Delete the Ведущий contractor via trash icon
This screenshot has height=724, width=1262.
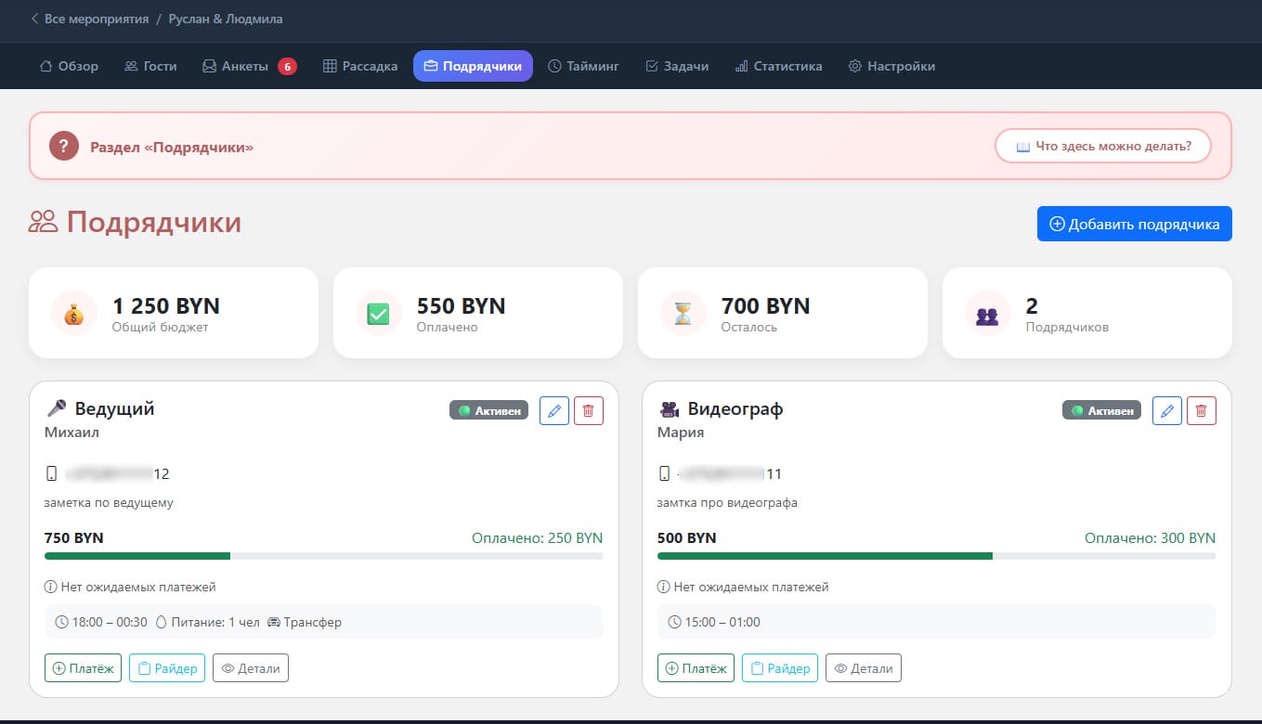(x=589, y=410)
